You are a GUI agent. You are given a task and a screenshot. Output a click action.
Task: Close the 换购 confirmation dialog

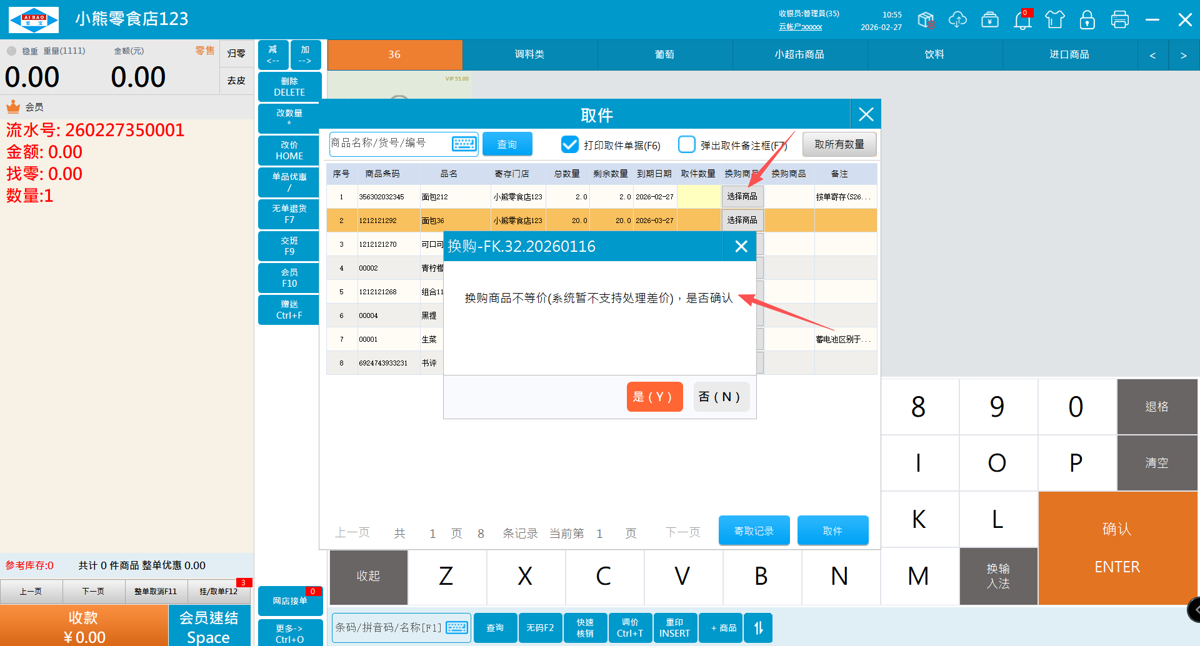point(741,247)
